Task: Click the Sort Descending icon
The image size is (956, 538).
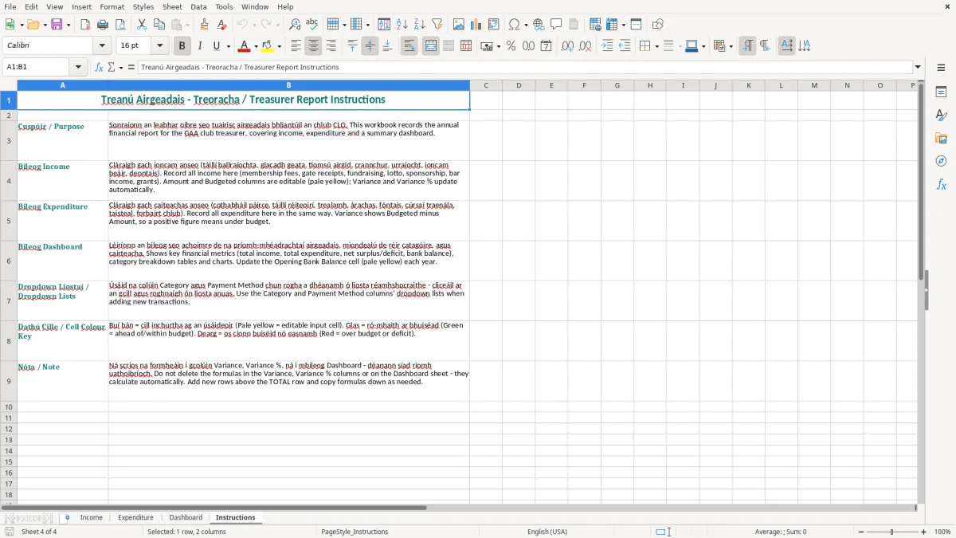Action: point(420,25)
